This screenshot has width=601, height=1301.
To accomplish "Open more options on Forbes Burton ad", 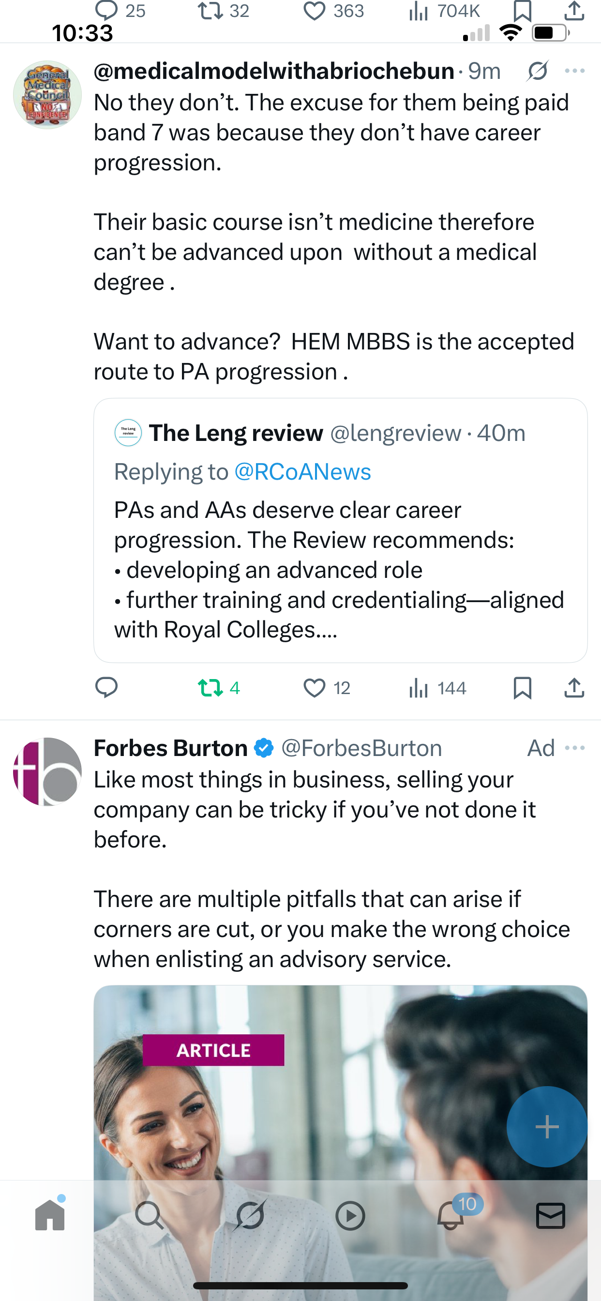I will [x=575, y=748].
